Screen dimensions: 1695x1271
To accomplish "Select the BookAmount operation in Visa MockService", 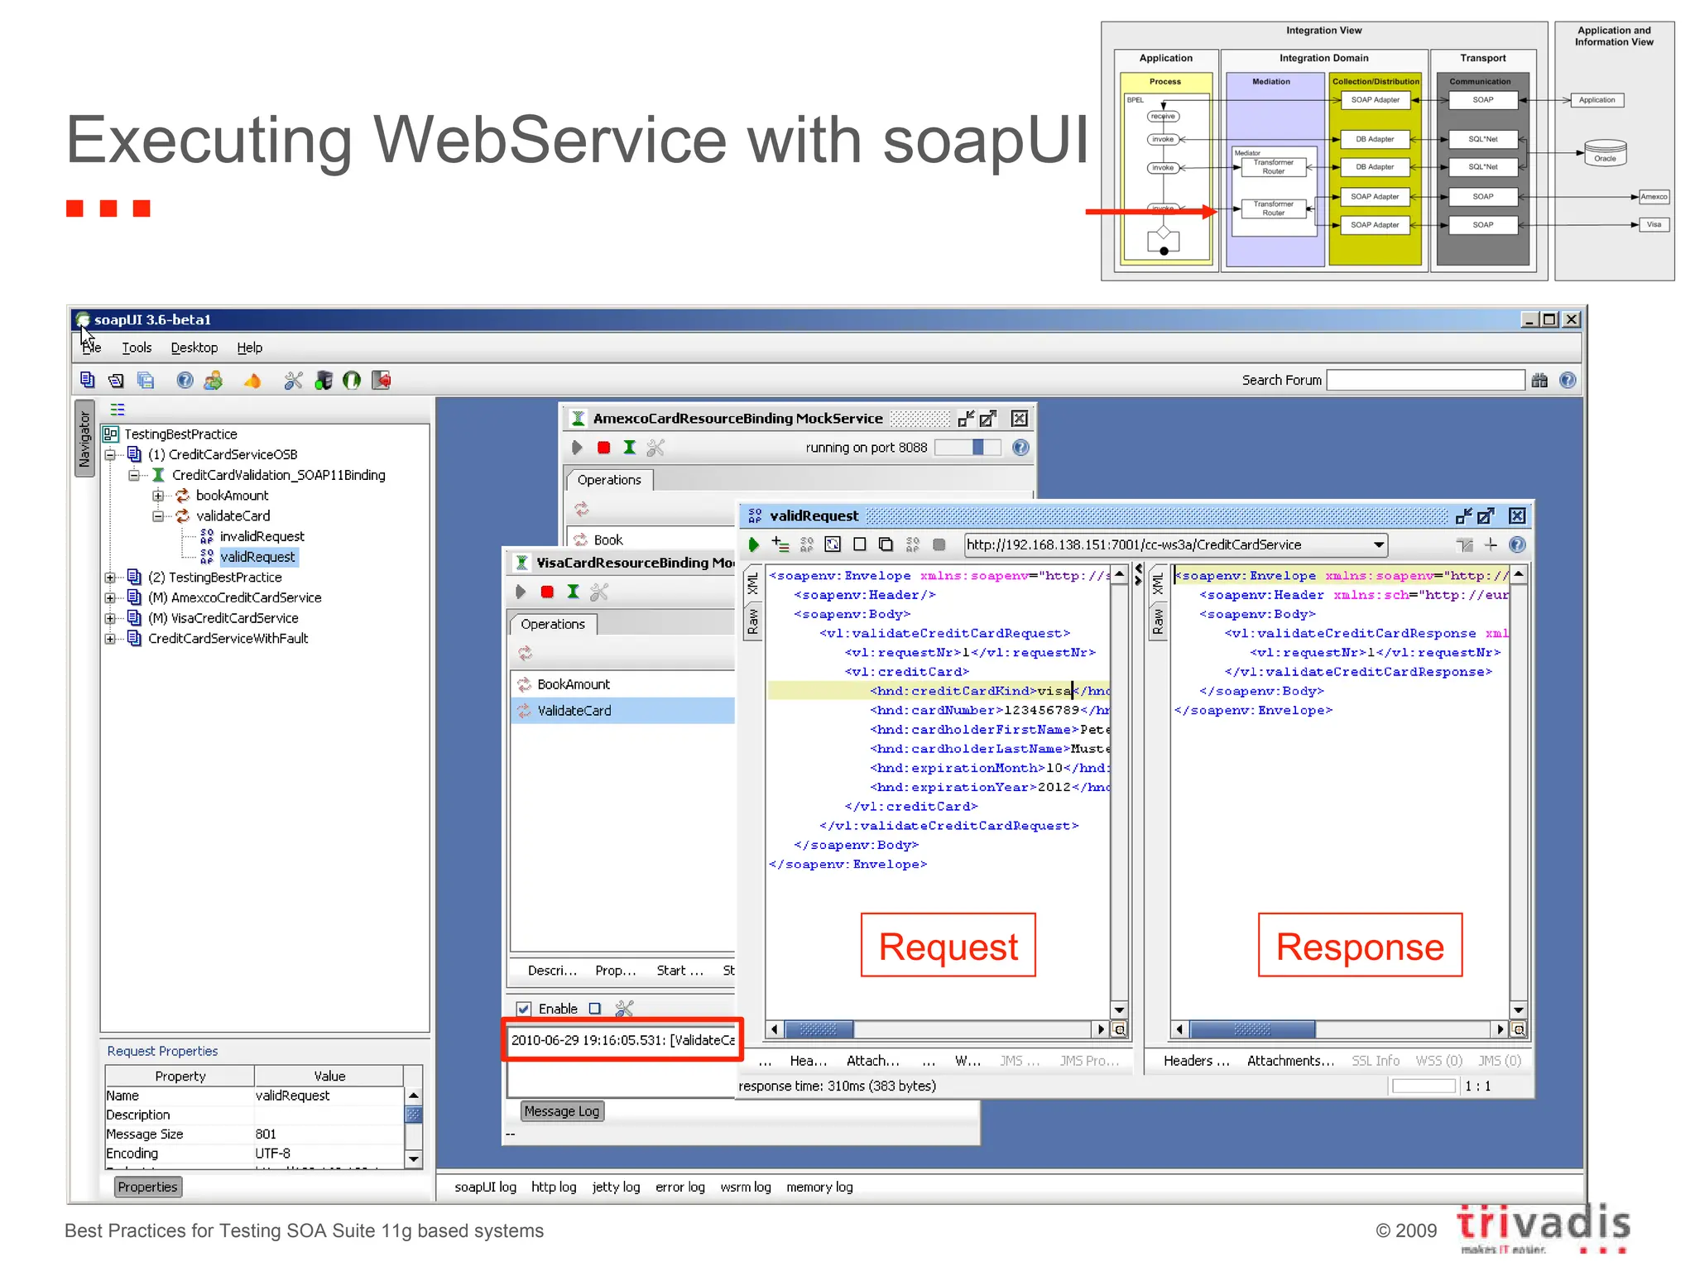I will coord(622,684).
